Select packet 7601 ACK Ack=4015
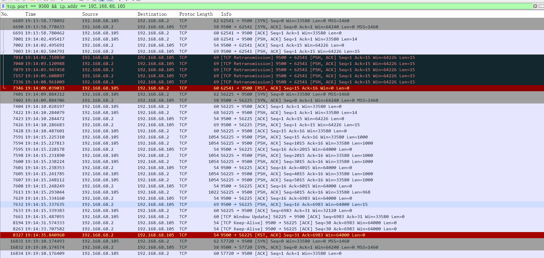Screen dimensions: 544x258 [272, 168]
